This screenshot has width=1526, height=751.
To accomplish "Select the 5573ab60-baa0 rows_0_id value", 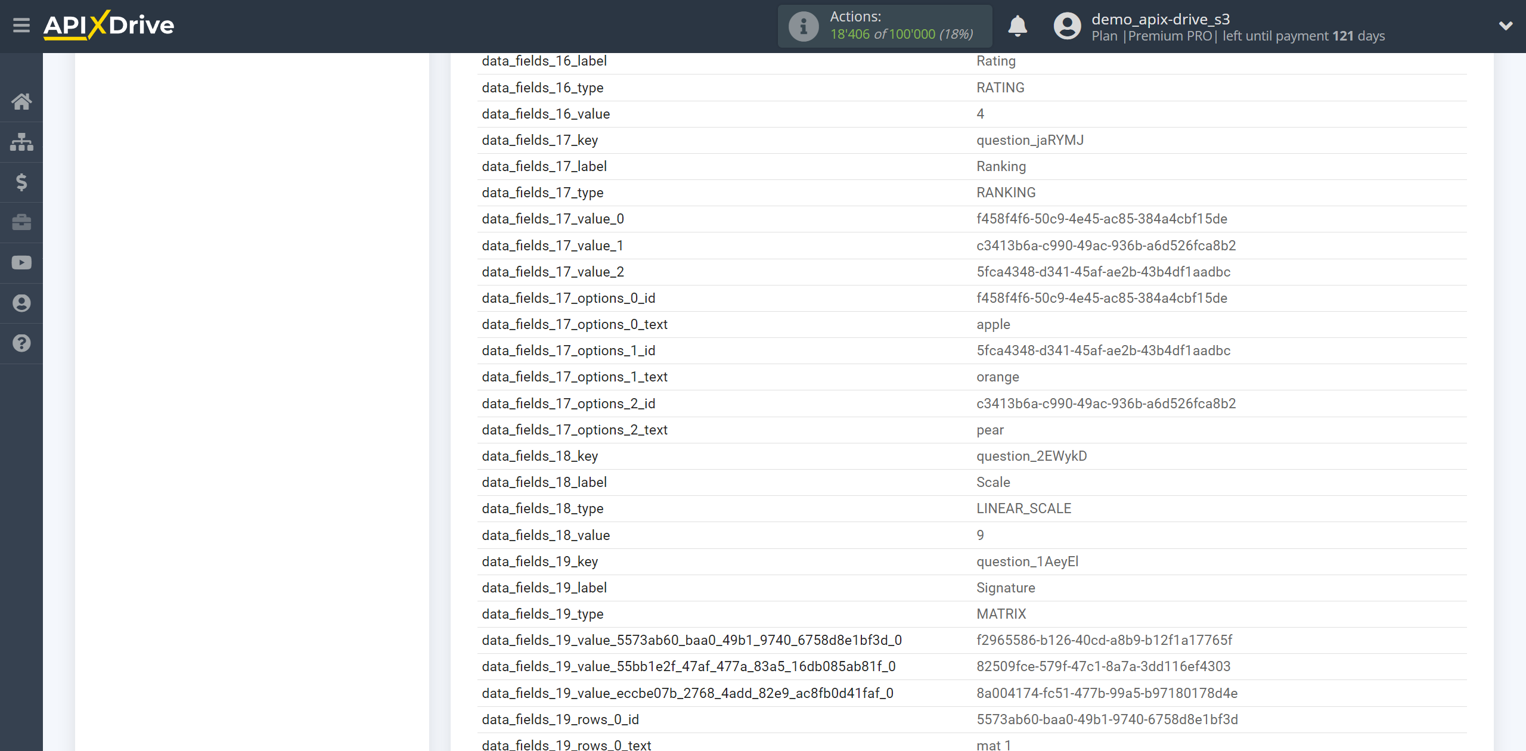I will pos(1107,719).
